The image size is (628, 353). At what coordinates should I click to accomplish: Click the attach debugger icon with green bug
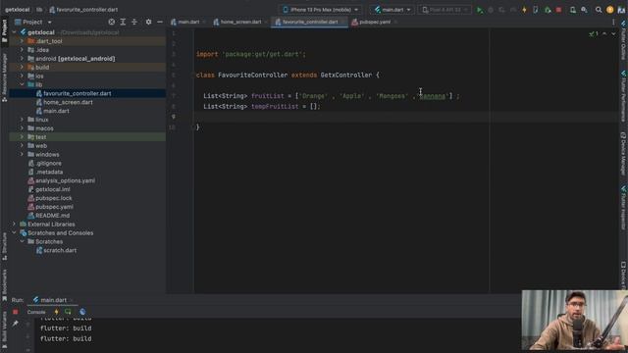[548, 10]
